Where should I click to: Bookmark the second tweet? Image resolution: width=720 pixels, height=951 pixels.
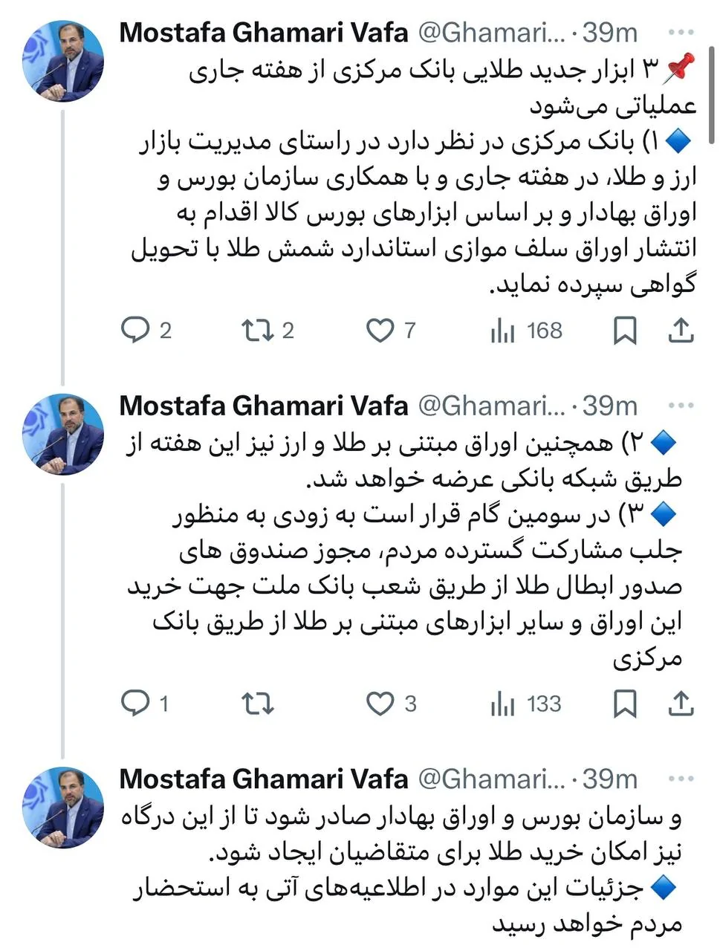(625, 704)
